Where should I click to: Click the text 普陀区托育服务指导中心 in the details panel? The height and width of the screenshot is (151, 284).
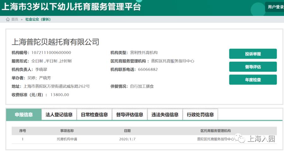click(x=172, y=61)
